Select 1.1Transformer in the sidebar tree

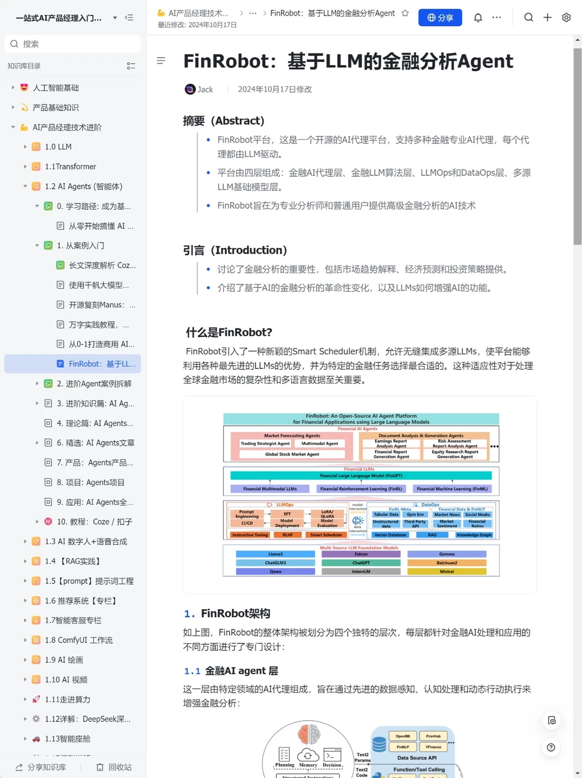pos(71,166)
